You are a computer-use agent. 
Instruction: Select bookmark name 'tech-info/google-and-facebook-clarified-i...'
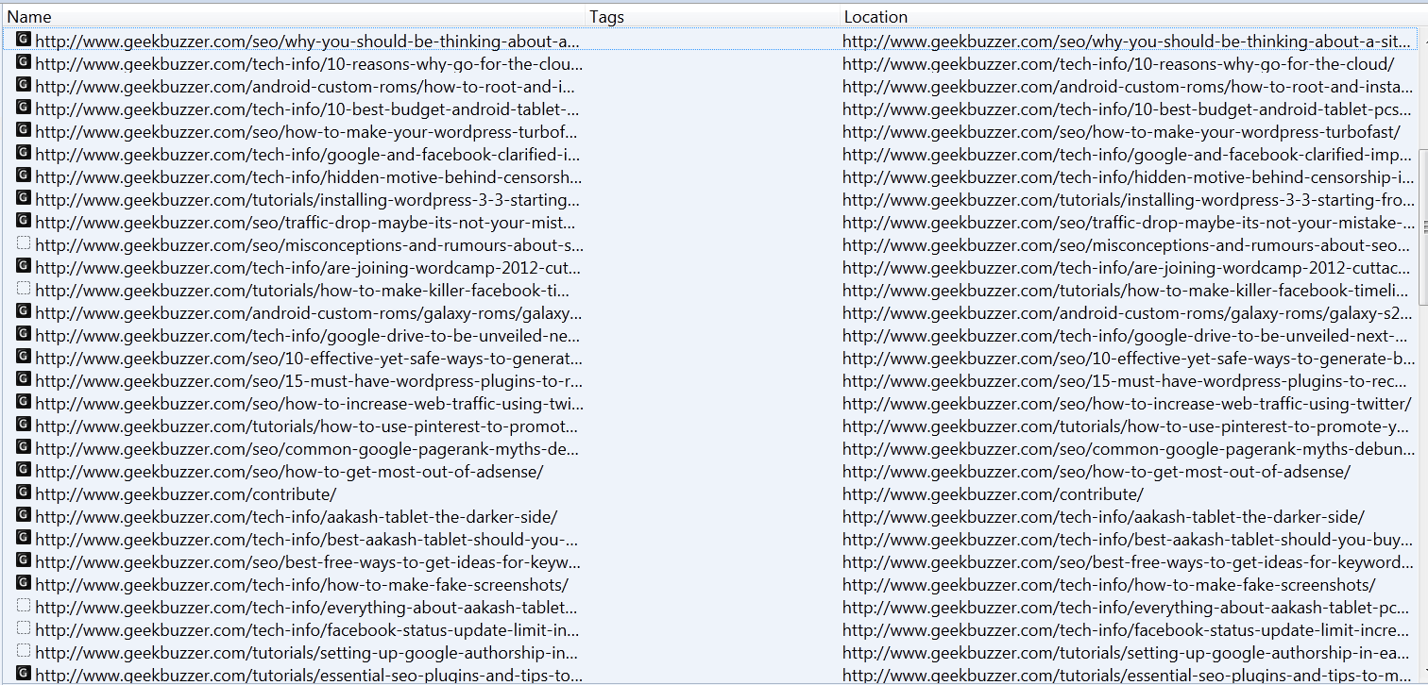tap(308, 155)
